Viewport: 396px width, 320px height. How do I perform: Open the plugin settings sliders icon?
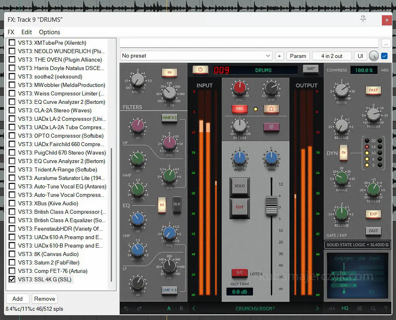pyautogui.click(x=360, y=309)
